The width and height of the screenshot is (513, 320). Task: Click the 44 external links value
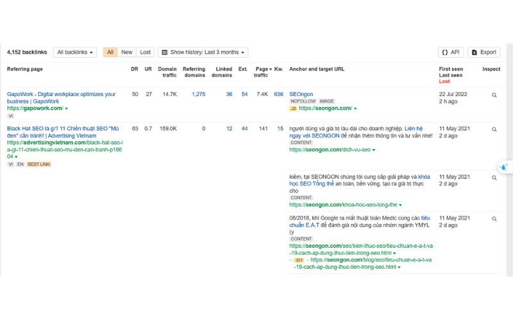[x=244, y=129]
